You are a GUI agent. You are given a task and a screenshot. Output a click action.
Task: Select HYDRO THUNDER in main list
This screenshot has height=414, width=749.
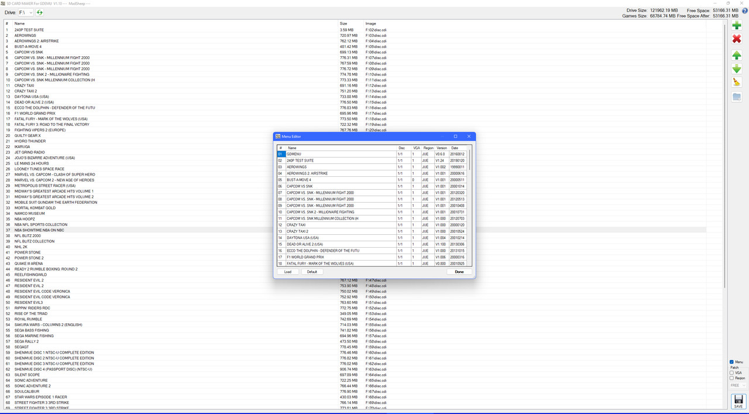click(30, 141)
